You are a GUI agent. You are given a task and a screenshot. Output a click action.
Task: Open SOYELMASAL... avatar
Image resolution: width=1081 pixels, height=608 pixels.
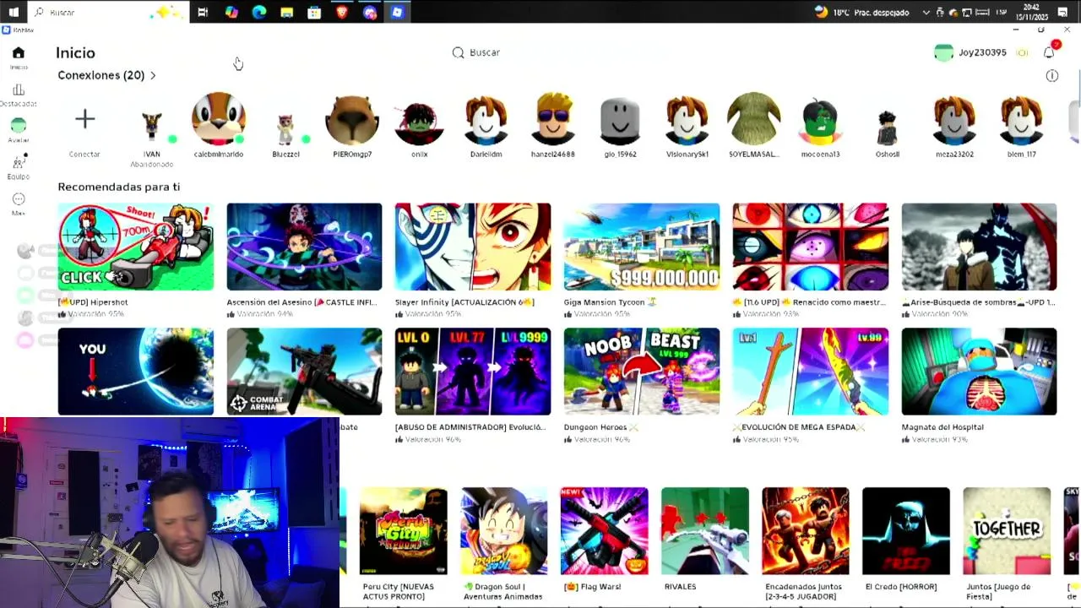click(x=753, y=119)
